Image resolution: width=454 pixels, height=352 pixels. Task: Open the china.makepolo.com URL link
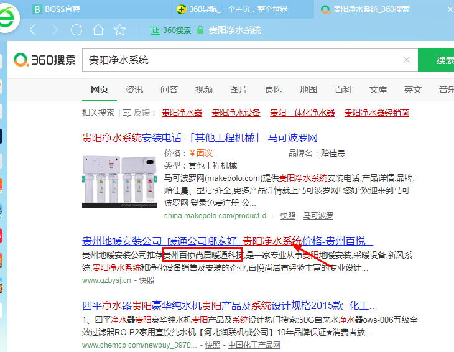click(218, 216)
